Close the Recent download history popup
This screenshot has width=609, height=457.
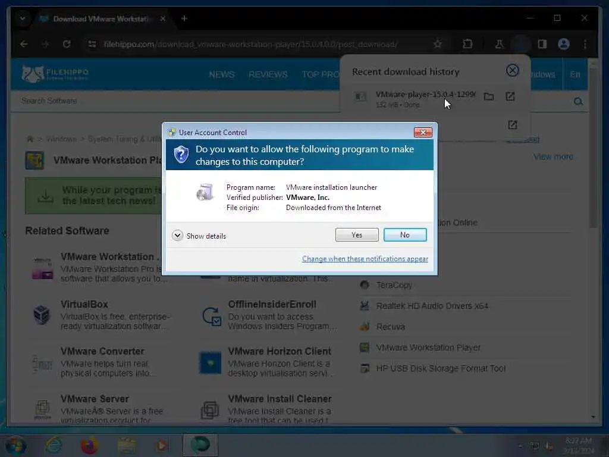point(512,71)
